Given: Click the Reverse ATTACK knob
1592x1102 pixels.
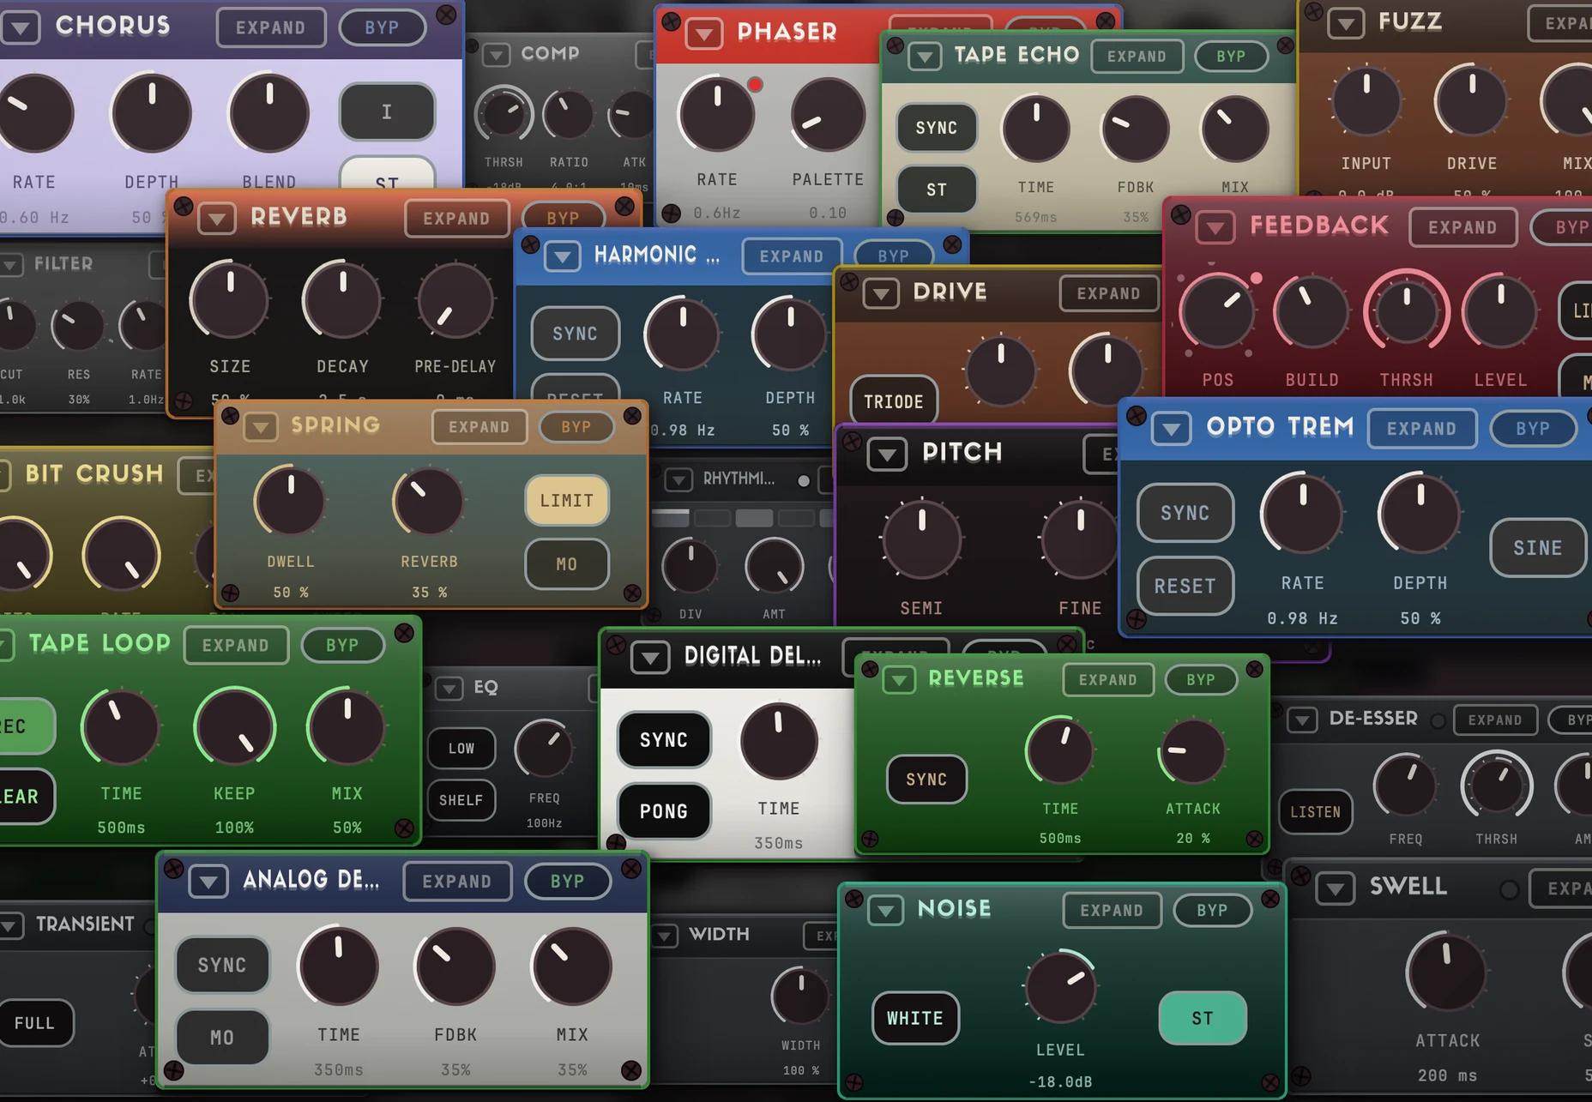Looking at the screenshot, I should 1193,751.
